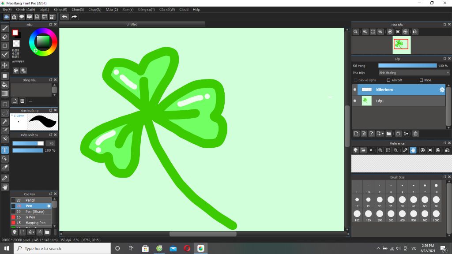This screenshot has height=254, width=452.
Task: Select the Pen (Sharp) brush
Action: (31, 211)
